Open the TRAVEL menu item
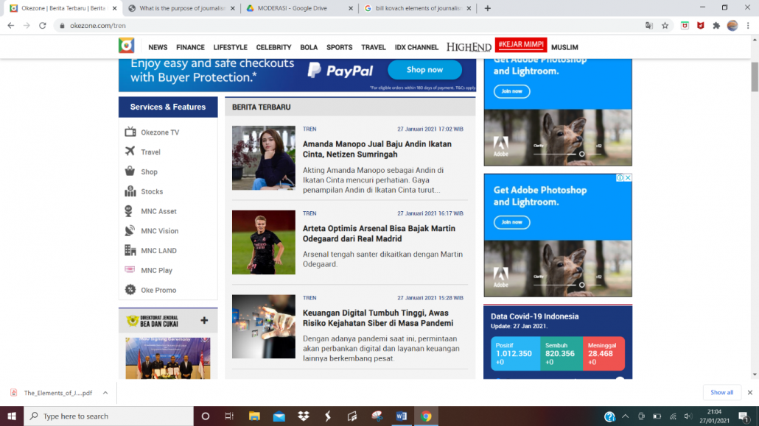Image resolution: width=759 pixels, height=426 pixels. (373, 47)
